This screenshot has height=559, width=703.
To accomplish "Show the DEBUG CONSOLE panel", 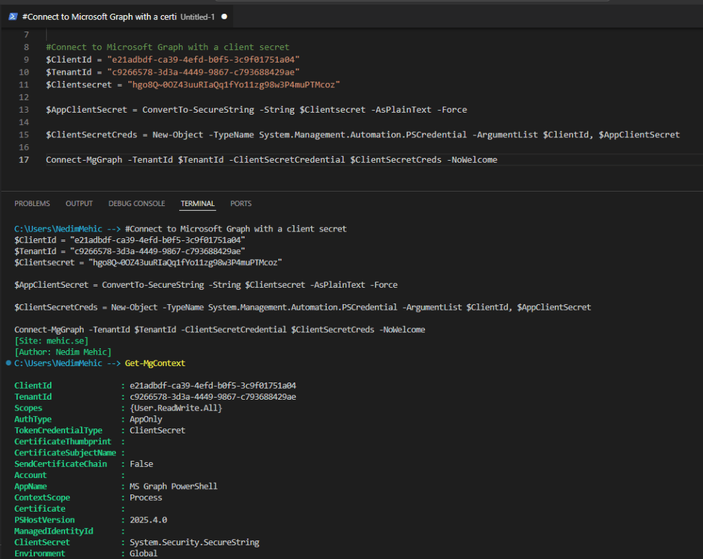I will (137, 203).
